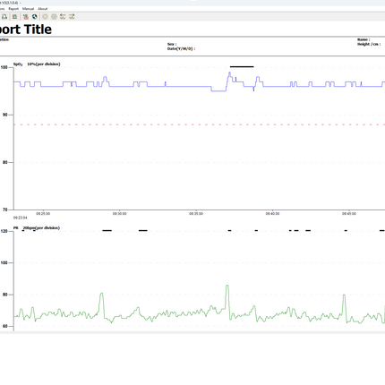Click the Date(Y/M/D) field label
385x385 pixels.
[181, 48]
